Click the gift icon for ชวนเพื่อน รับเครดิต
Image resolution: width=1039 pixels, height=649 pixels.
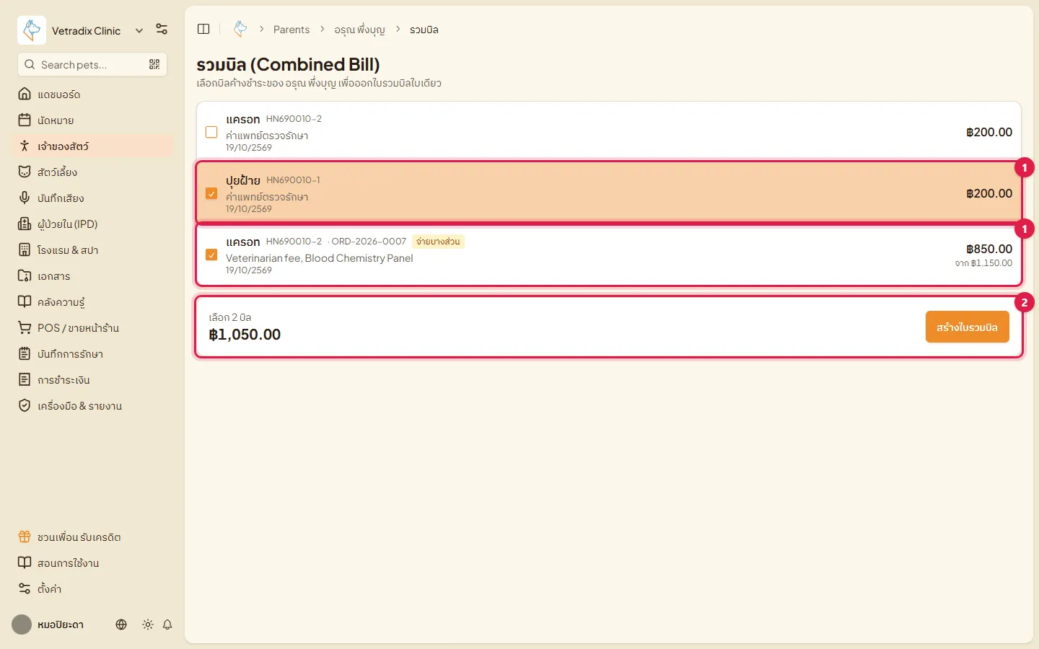tap(25, 537)
